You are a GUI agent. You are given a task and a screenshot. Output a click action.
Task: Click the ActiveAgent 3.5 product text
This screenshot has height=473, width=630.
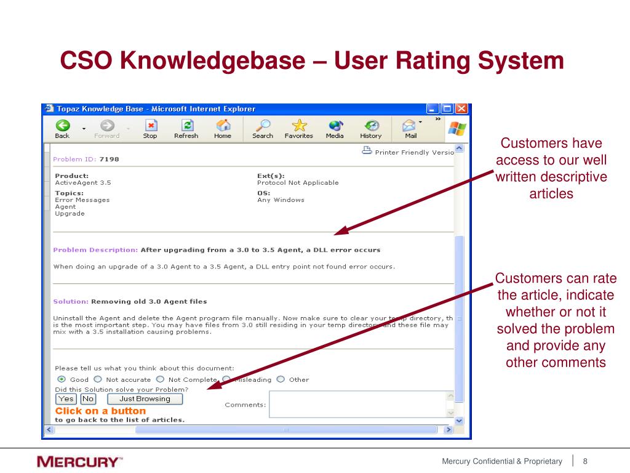(83, 182)
